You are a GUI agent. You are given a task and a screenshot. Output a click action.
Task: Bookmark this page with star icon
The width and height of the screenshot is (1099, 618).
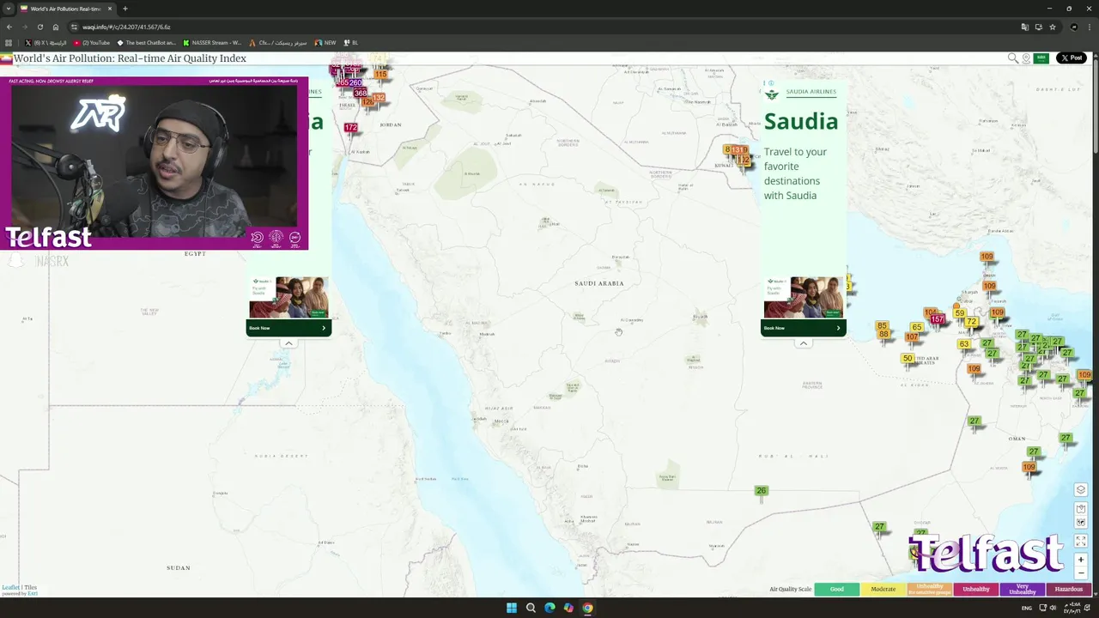pos(1053,27)
